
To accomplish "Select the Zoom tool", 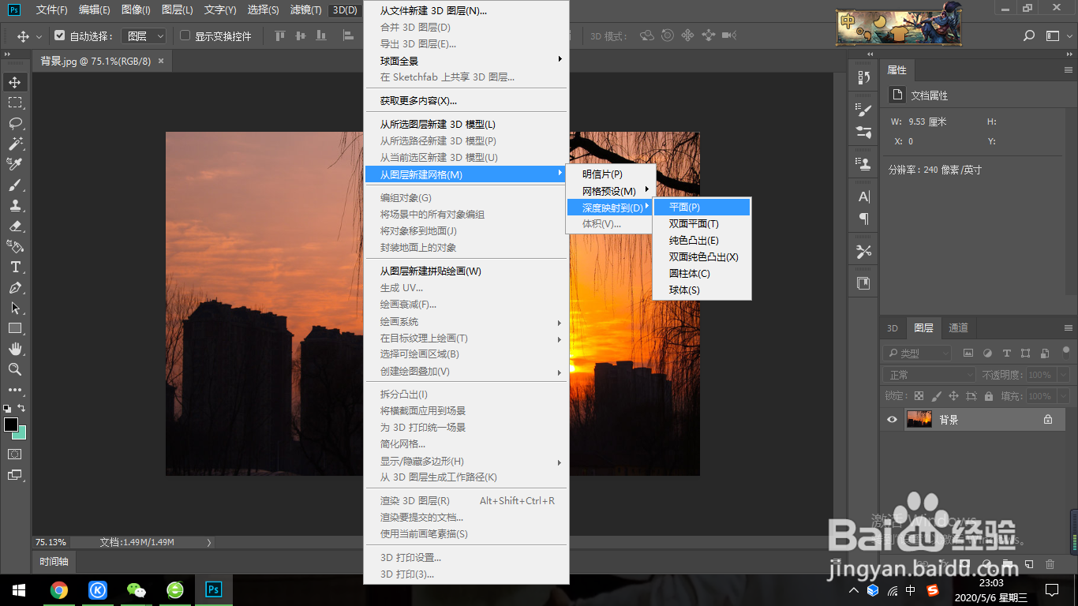I will click(x=15, y=369).
